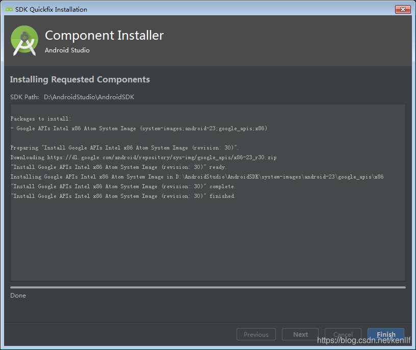
Task: Click the Cancel button
Action: 343,334
